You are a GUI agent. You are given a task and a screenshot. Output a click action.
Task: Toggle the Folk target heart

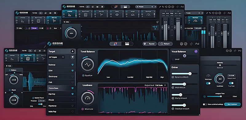pyautogui.click(x=73, y=82)
